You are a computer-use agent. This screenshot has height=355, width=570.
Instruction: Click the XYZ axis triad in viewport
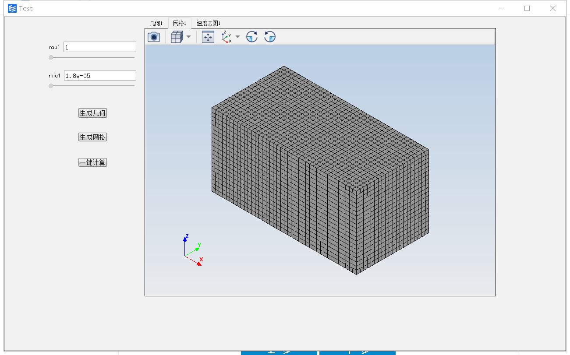coord(193,250)
